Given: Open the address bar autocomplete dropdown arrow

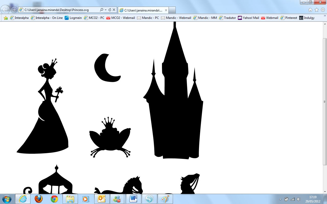Looking at the screenshot, I should tap(106, 10).
